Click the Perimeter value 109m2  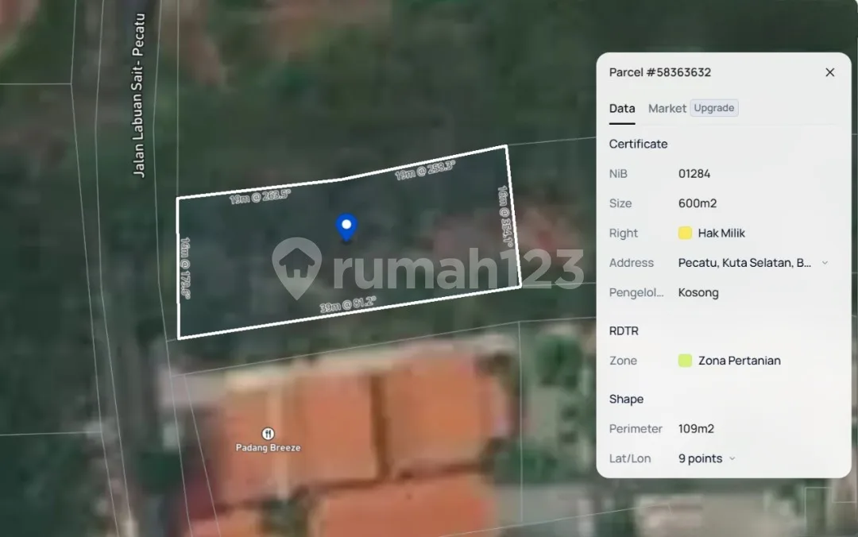click(x=696, y=429)
